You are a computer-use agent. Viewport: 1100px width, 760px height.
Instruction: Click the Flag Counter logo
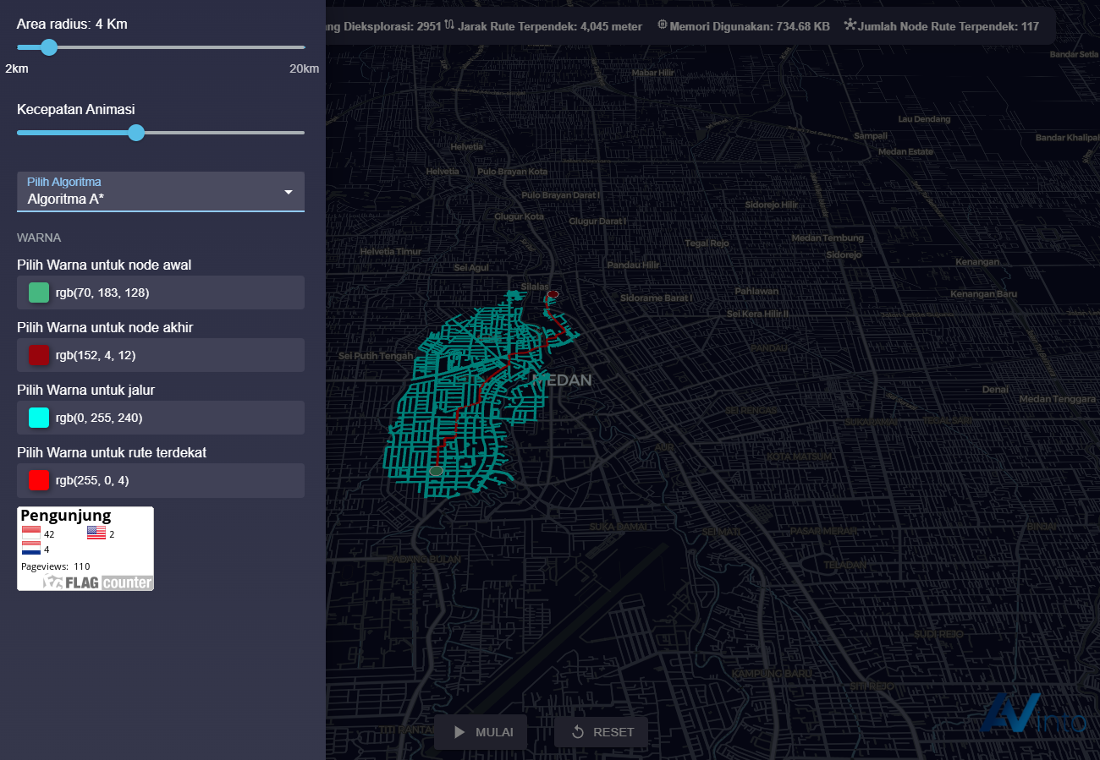[97, 582]
